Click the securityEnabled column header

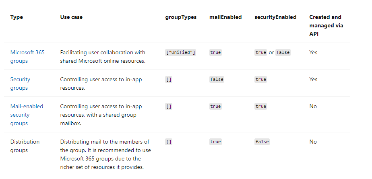pos(275,17)
